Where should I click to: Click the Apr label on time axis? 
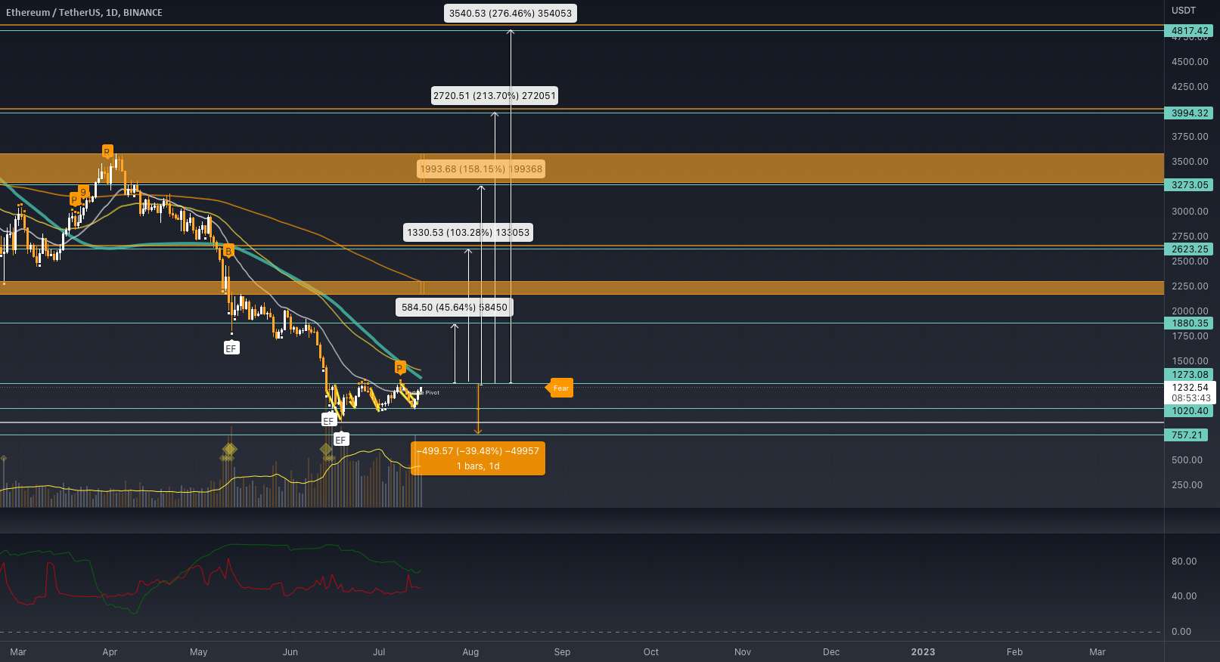click(110, 651)
